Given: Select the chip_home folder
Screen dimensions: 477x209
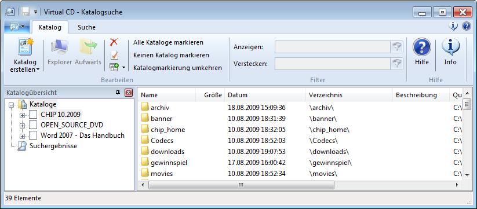Looking at the screenshot, I should click(168, 130).
